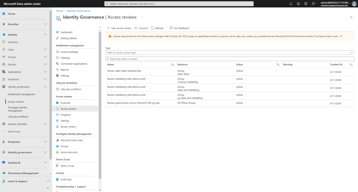Screen dimensions: 358x192
Task: Sort table by Status column arrows
Action: point(278,65)
